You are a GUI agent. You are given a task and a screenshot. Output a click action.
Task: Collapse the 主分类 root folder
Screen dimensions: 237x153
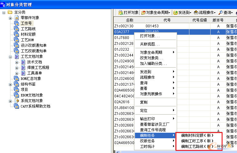4,12
